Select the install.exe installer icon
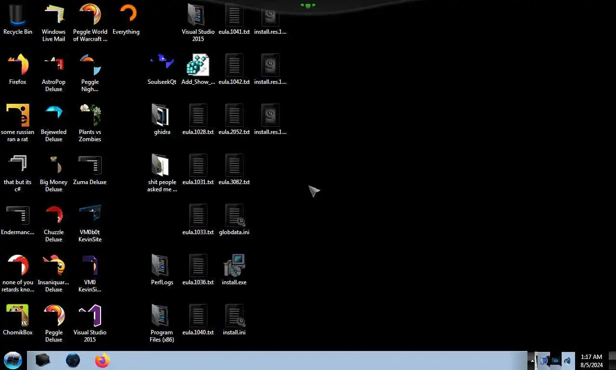The image size is (616, 370). [234, 270]
